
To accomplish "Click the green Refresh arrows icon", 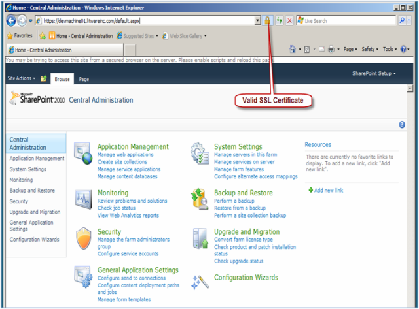I will click(x=280, y=20).
